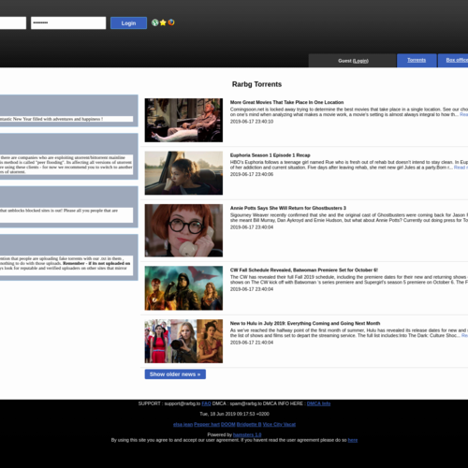The width and height of the screenshot is (468, 468).
Task: Click Read more on the Euphoria article
Action: 461,168
